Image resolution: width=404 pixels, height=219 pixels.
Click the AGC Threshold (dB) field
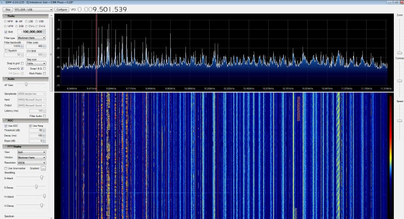pos(37,130)
